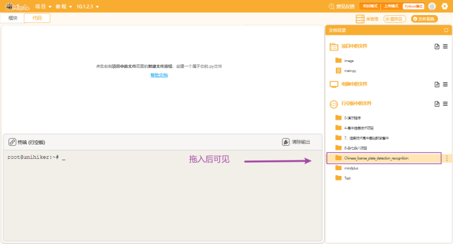Open the settings gear icon
Image resolution: width=453 pixels, height=244 pixels.
pyautogui.click(x=444, y=7)
